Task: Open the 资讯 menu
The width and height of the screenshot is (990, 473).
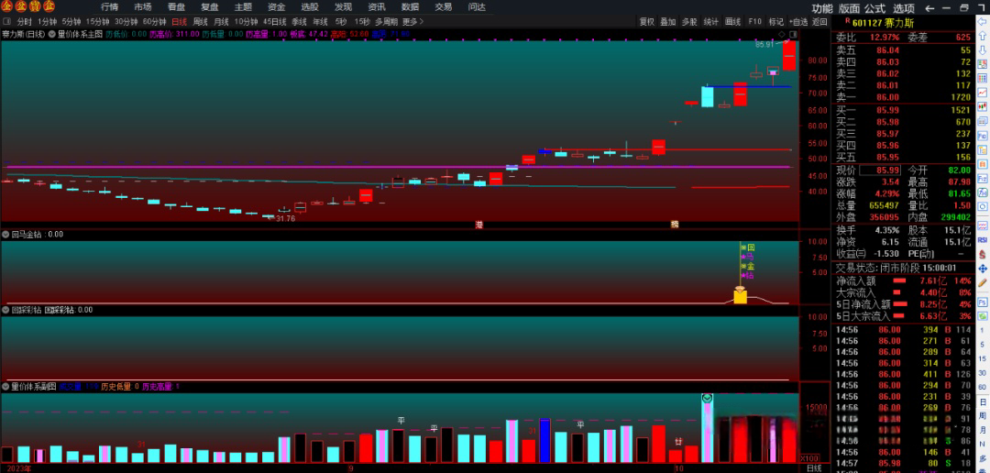Action: coord(376,6)
